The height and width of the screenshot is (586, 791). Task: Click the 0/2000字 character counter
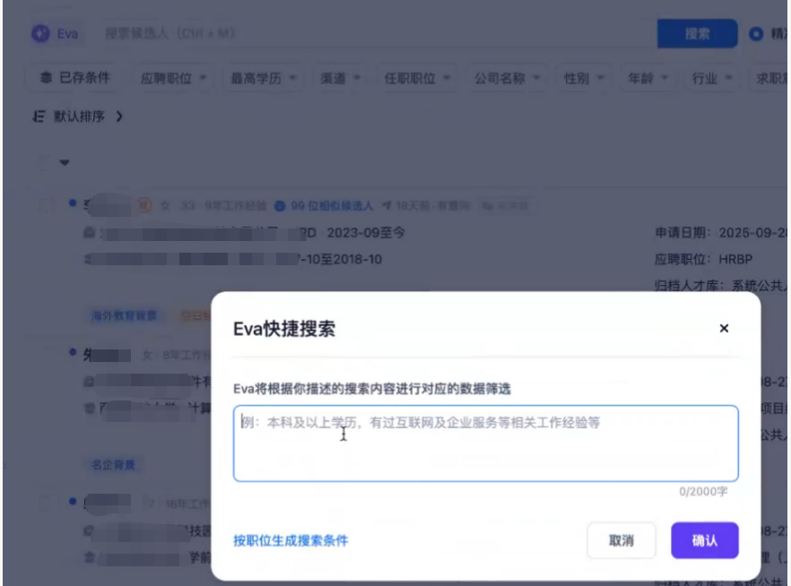(703, 491)
